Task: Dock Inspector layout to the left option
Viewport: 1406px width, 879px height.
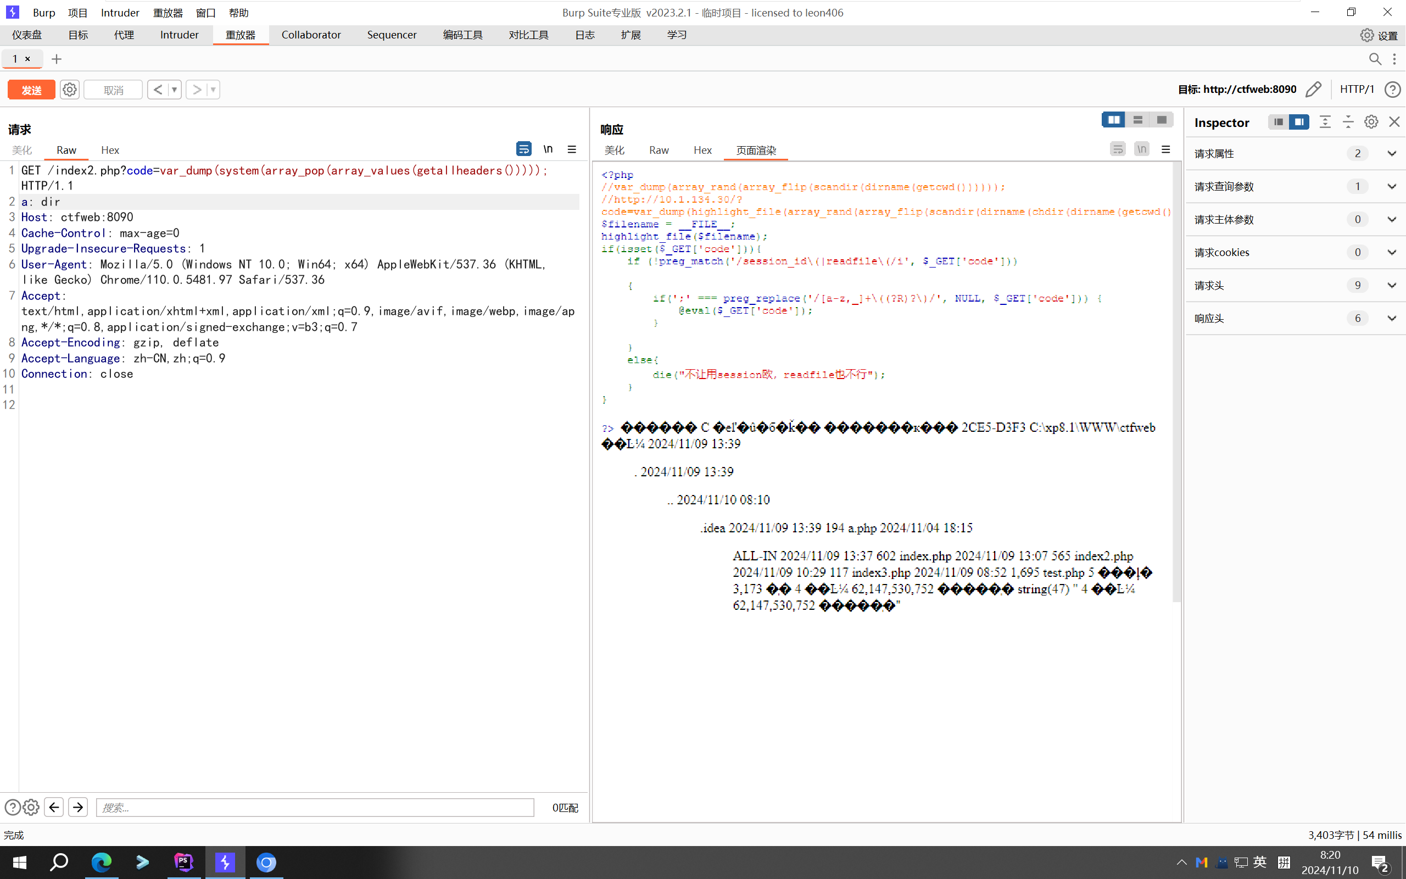Action: (x=1278, y=121)
